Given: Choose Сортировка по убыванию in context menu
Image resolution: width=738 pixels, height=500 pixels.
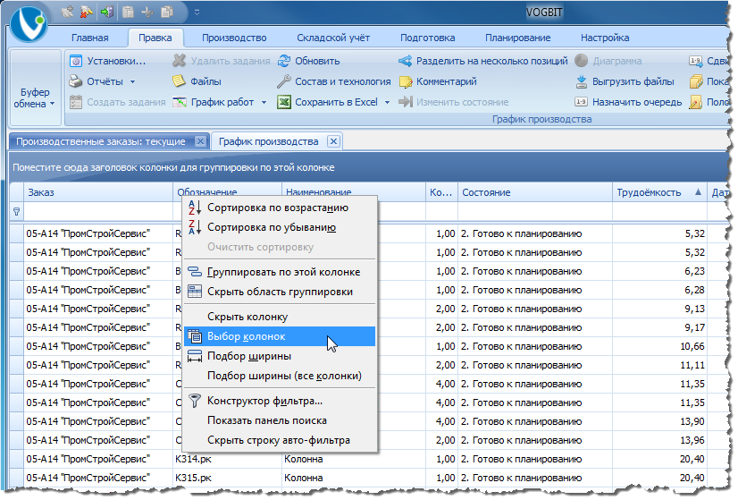Looking at the screenshot, I should tap(280, 227).
